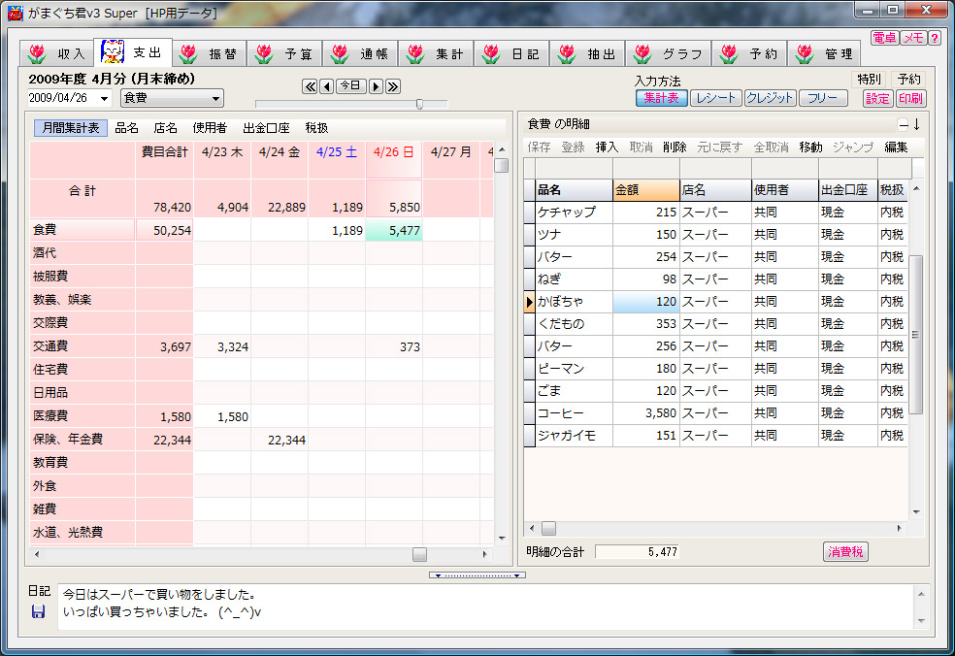Select フリー input method
The height and width of the screenshot is (656, 955).
coord(823,98)
